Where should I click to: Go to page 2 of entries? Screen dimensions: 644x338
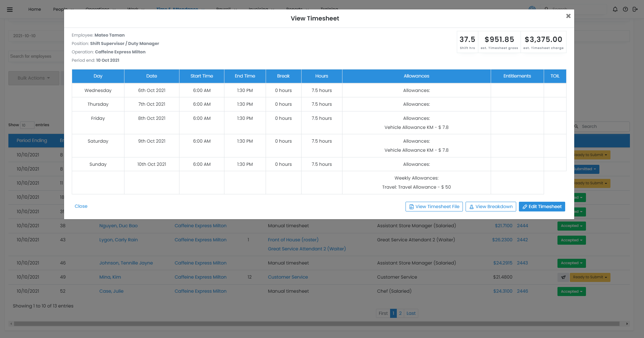tap(400, 313)
